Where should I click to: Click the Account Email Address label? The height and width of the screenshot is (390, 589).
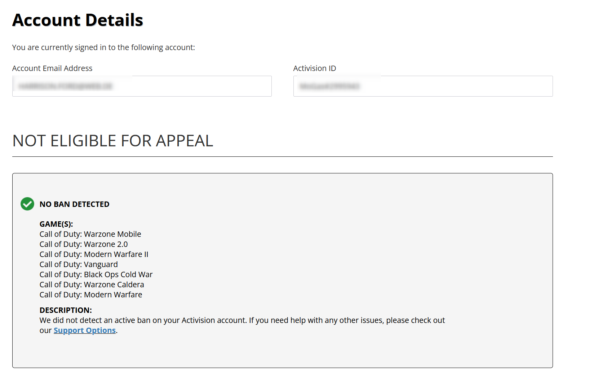pyautogui.click(x=52, y=68)
